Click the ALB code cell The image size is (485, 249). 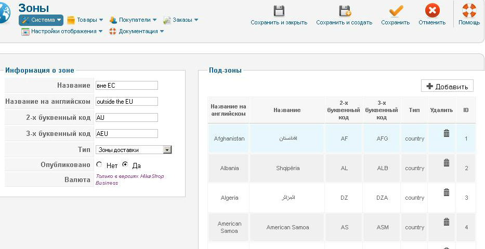[x=382, y=168]
